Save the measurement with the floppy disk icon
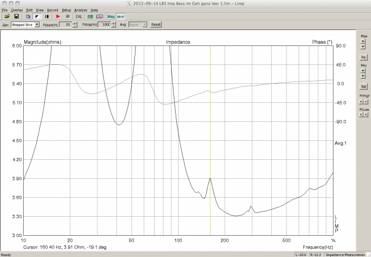The height and width of the screenshot is (257, 371). pyautogui.click(x=17, y=17)
